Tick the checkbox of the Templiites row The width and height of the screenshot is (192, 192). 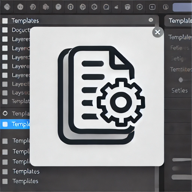(5, 181)
